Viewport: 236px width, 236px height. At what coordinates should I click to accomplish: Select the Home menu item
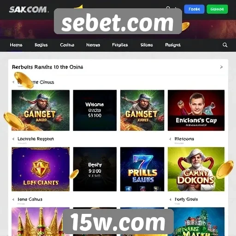coord(16,45)
